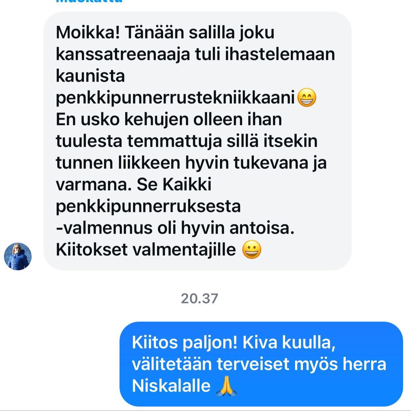The height and width of the screenshot is (411, 411).
Task: Tap the sender's profile picture avatar
Action: [x=18, y=257]
